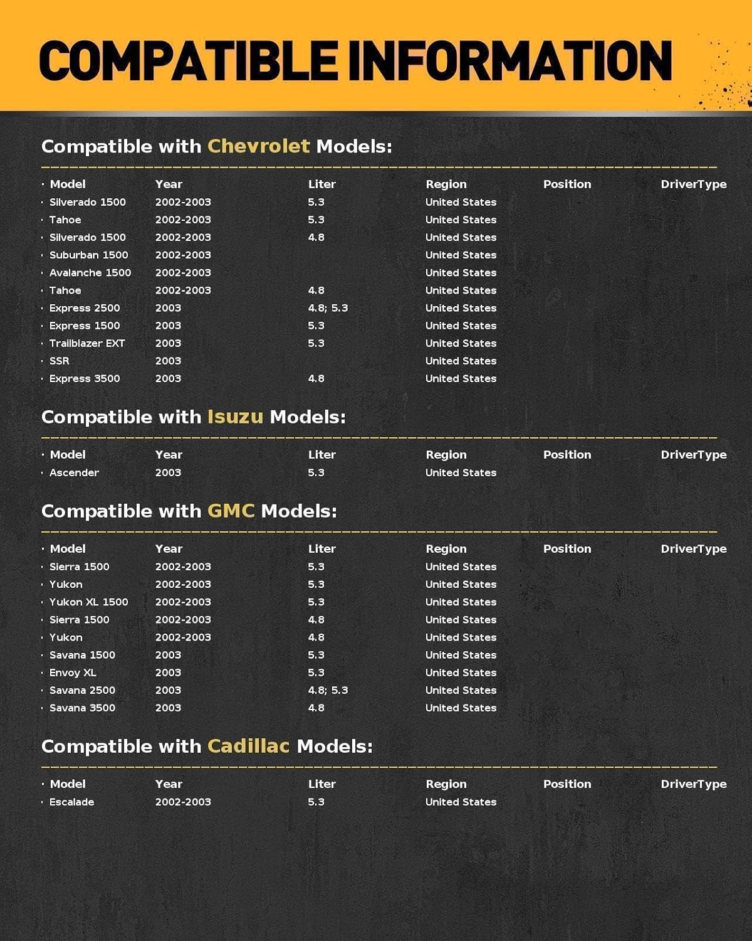
Task: Click the 4.8 liter value for Express 3500
Action: [x=316, y=378]
